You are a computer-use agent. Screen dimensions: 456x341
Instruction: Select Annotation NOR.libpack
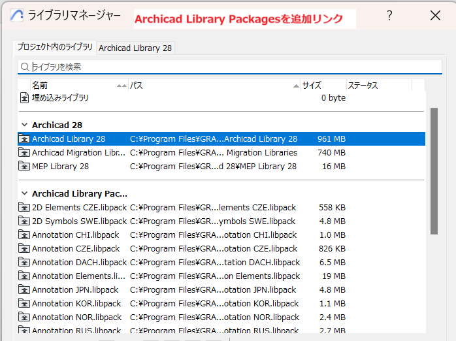(221, 317)
